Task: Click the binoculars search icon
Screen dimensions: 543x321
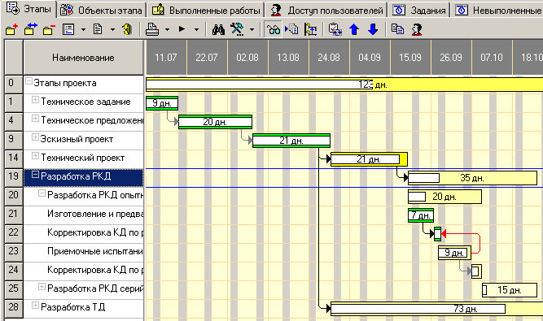Action: 218,30
